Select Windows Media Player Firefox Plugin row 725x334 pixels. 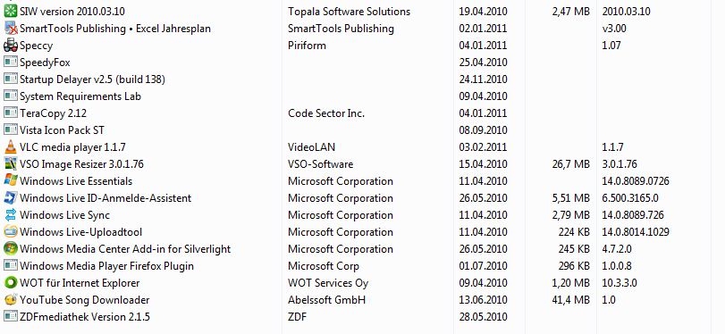pyautogui.click(x=357, y=266)
